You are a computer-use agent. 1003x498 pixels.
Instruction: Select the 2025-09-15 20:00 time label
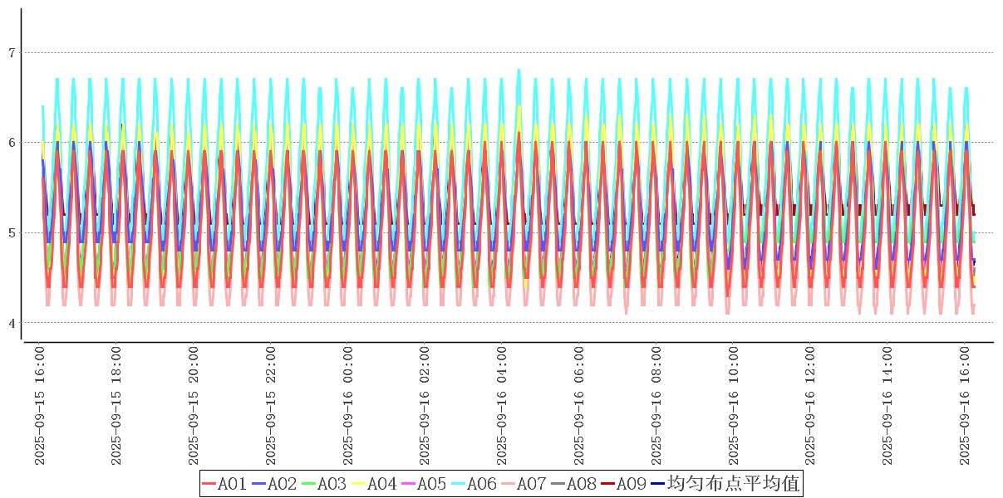pyautogui.click(x=194, y=406)
